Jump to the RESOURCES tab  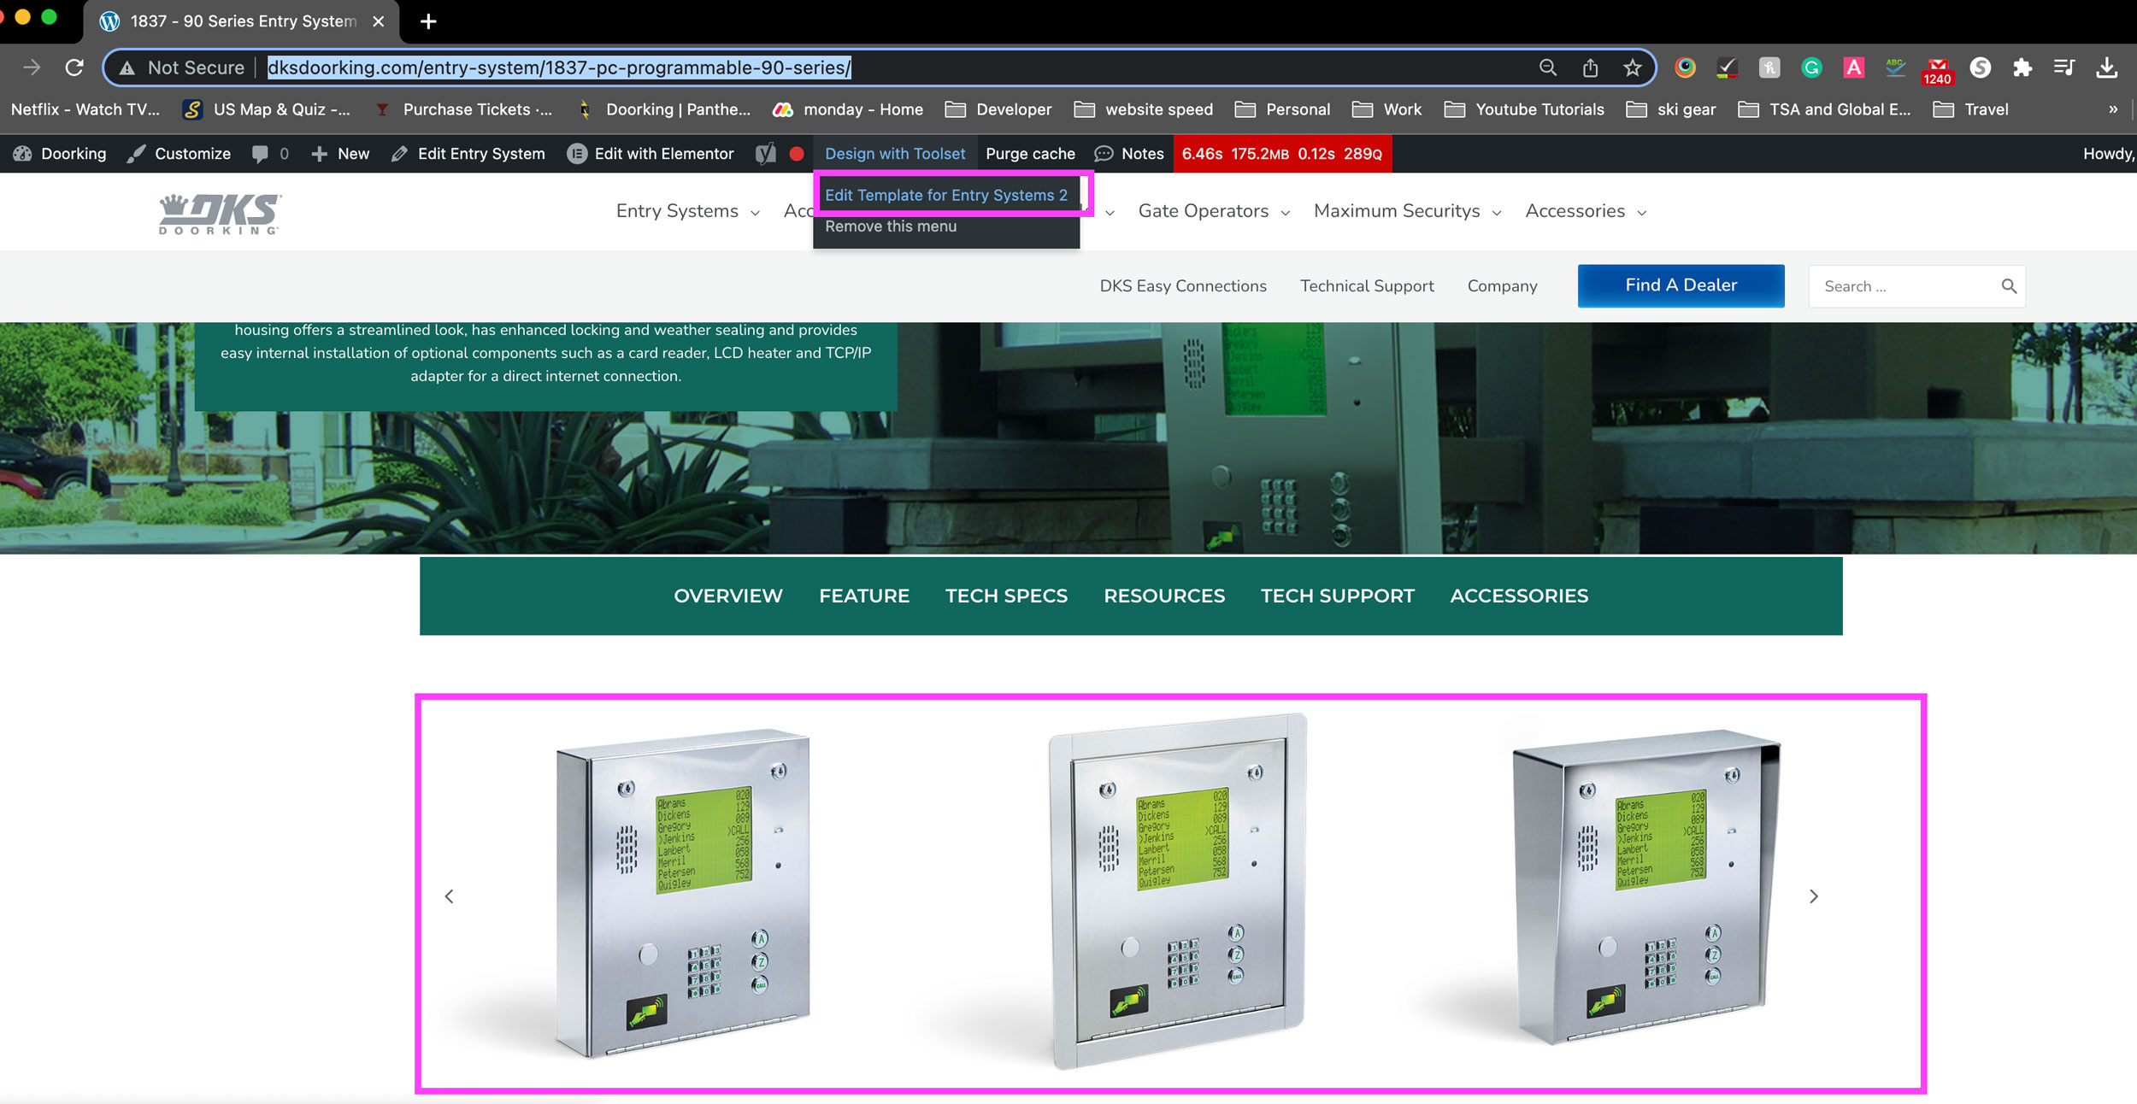point(1164,596)
